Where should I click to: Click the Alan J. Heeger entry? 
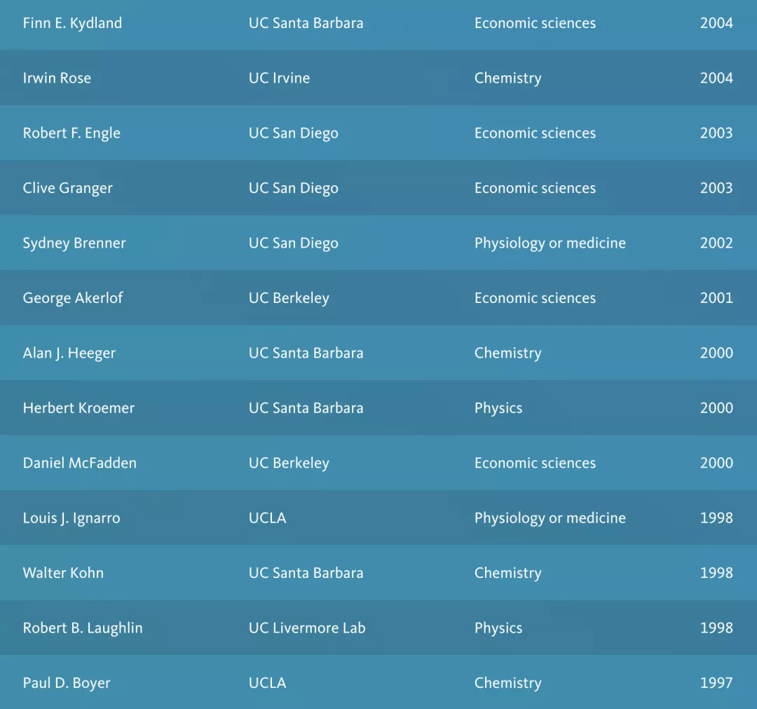coord(69,353)
